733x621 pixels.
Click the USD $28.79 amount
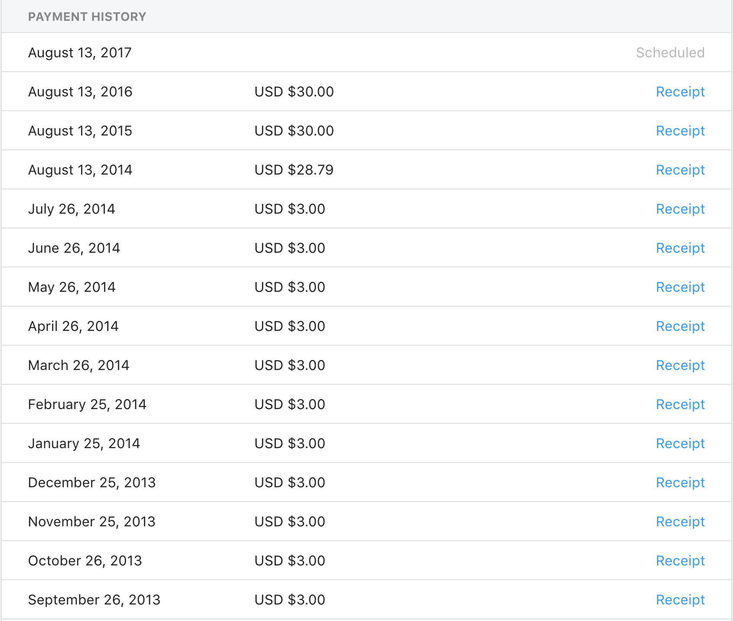[x=294, y=170]
